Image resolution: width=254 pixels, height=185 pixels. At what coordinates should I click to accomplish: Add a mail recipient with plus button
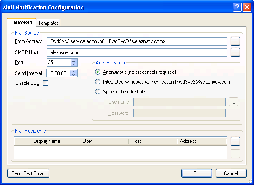pos(235,142)
